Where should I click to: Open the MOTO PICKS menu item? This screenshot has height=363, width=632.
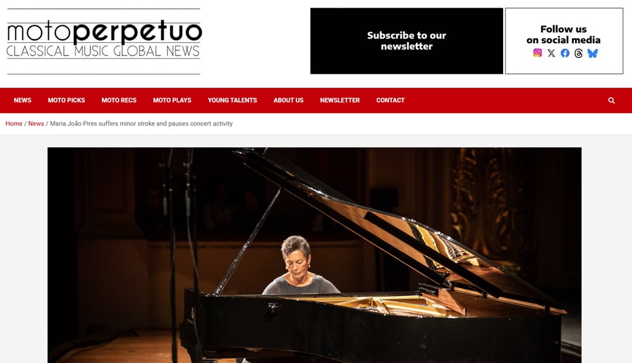click(x=66, y=100)
